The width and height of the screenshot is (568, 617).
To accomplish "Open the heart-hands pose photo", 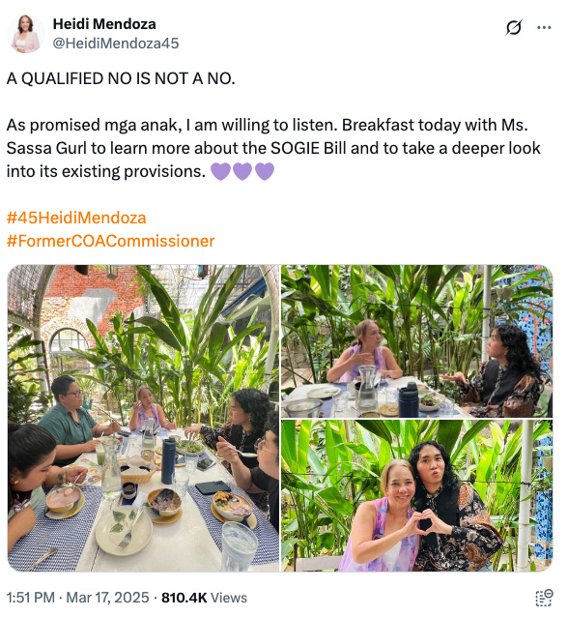I will pos(417,496).
